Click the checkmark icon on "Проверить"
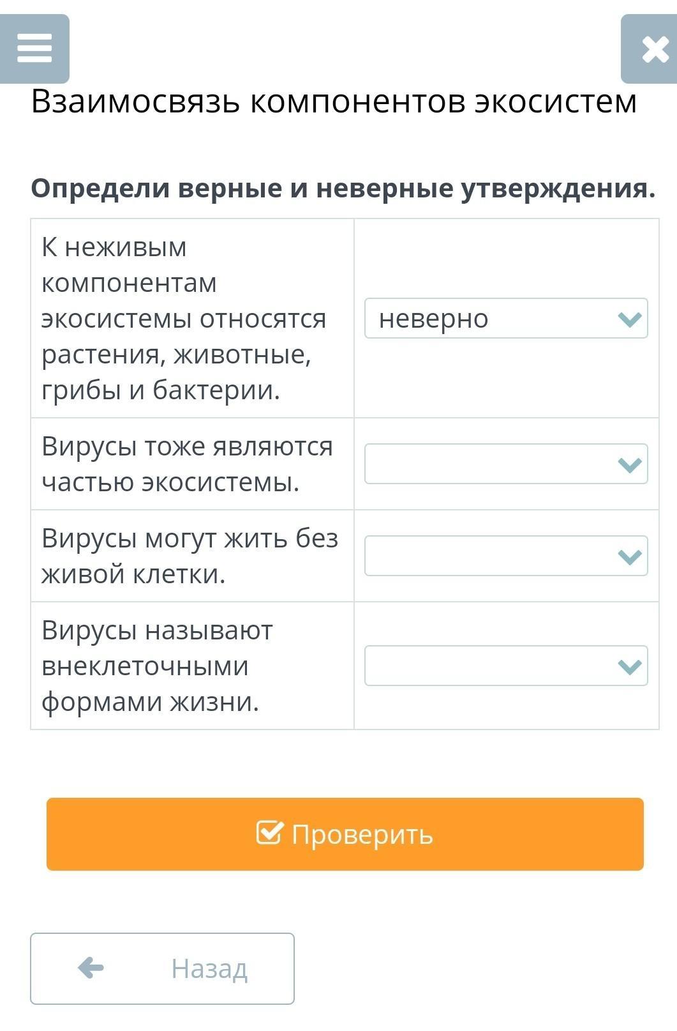Viewport: 677px width, 1031px height. point(269,833)
